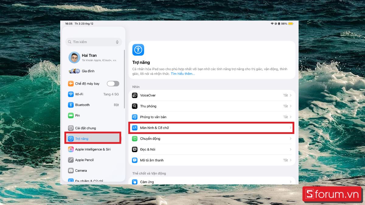Open Thu phóng settings row
365x205 pixels.
[x=212, y=106]
